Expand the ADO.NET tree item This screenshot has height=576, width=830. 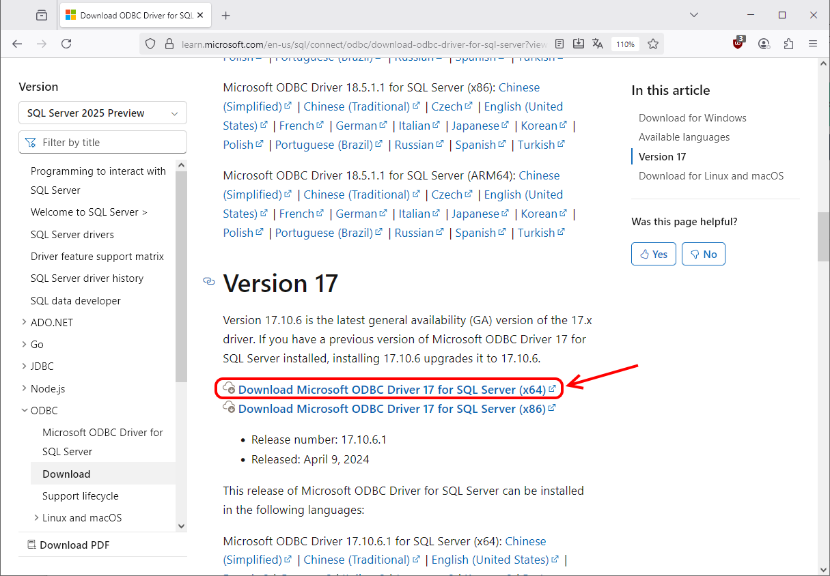[x=25, y=322]
